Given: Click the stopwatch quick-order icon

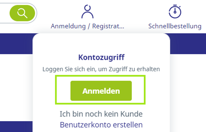Looking at the screenshot, I should (175, 11).
